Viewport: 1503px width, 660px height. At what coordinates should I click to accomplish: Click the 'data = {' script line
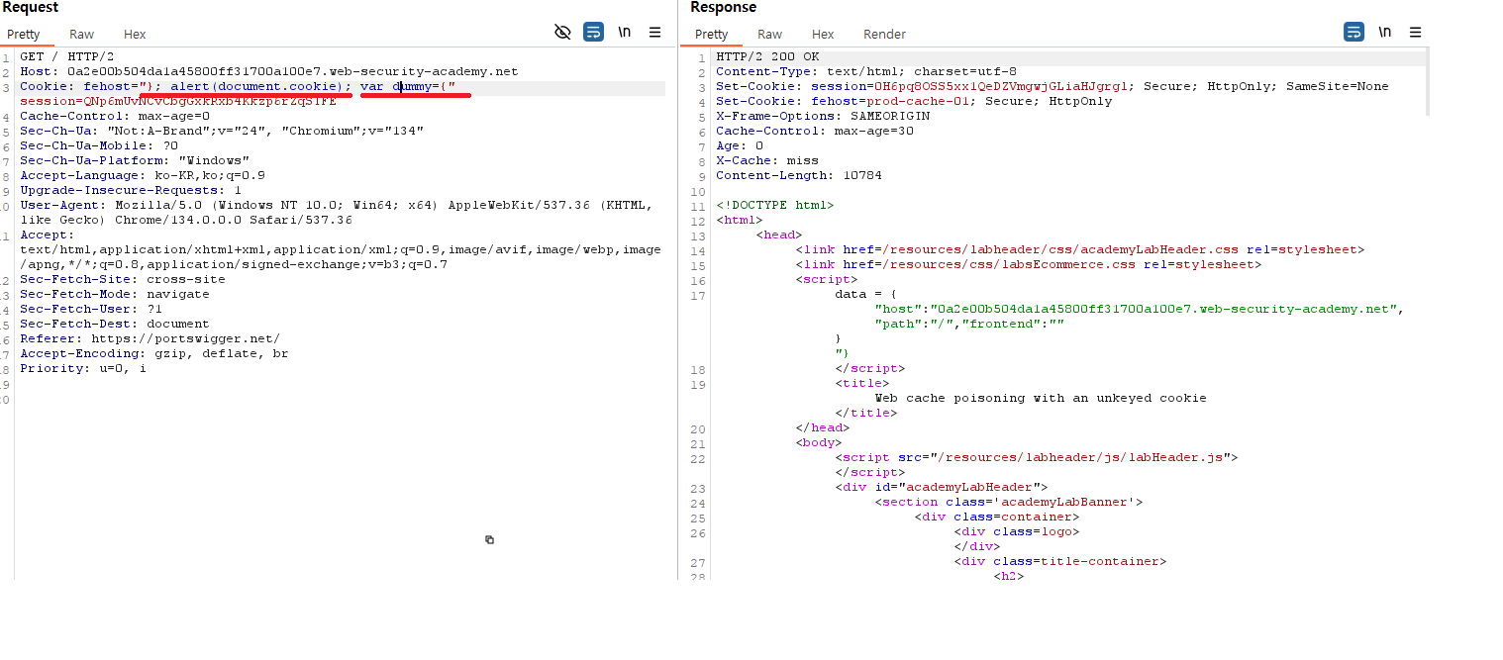[x=866, y=294]
